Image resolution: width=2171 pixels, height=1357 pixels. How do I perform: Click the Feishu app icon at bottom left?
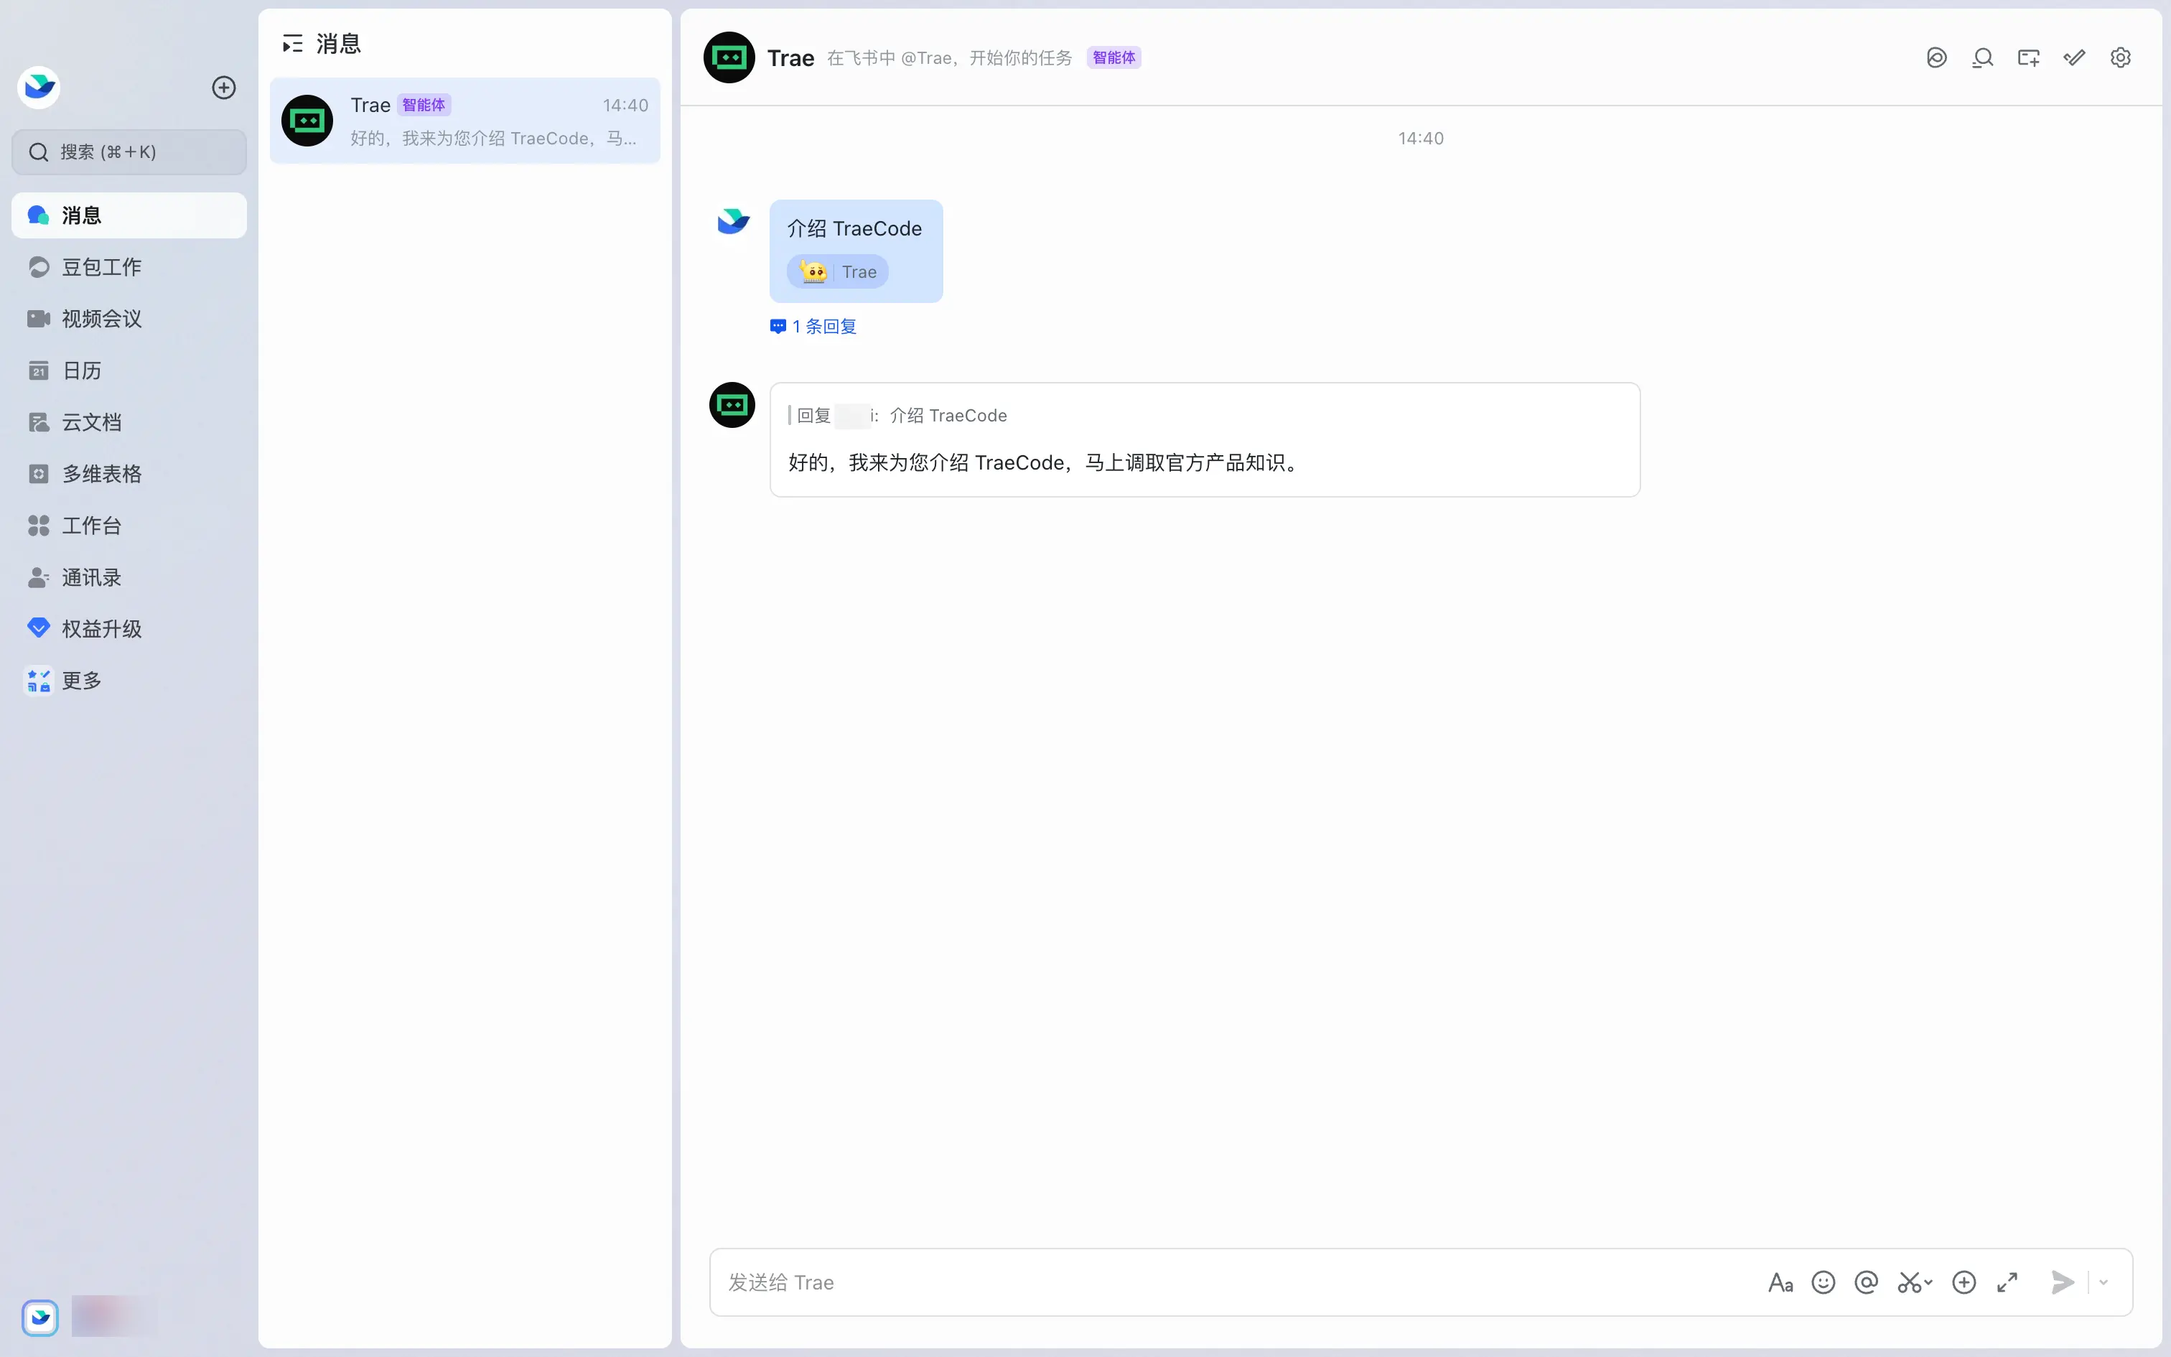(x=39, y=1318)
